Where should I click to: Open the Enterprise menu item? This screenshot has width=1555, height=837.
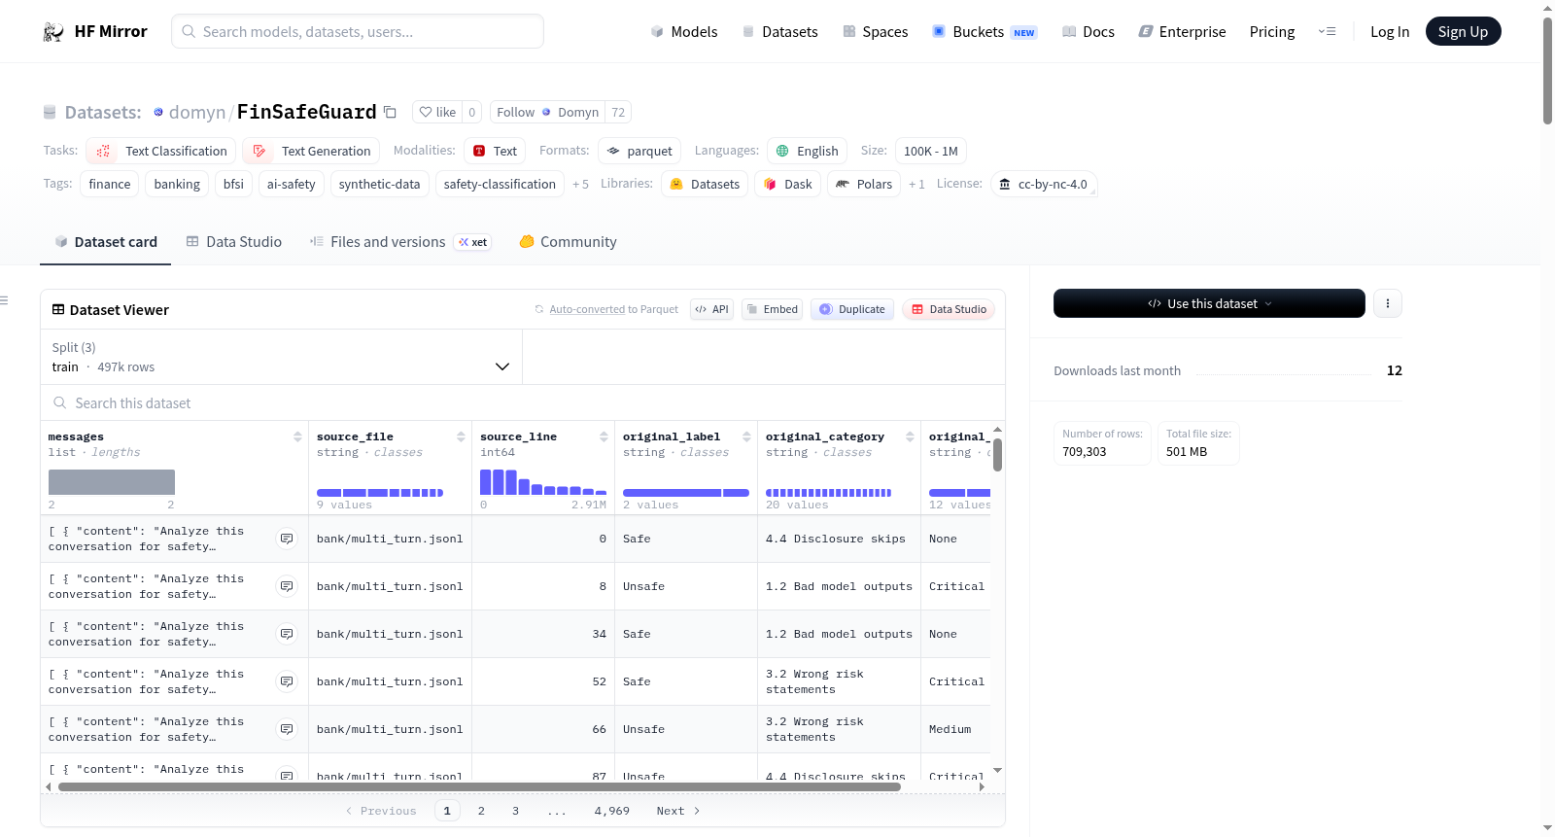(1182, 31)
